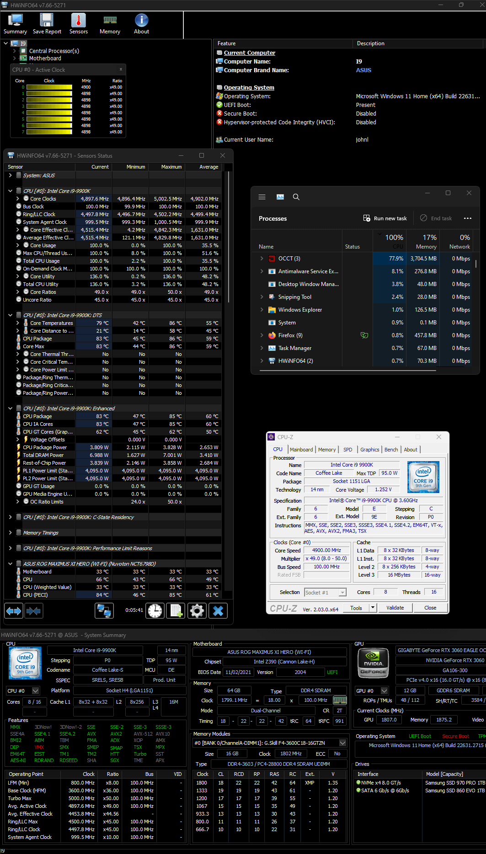Screen dimensions: 486x854
Task: Click the Task Manager performance graph icon
Action: click(280, 197)
